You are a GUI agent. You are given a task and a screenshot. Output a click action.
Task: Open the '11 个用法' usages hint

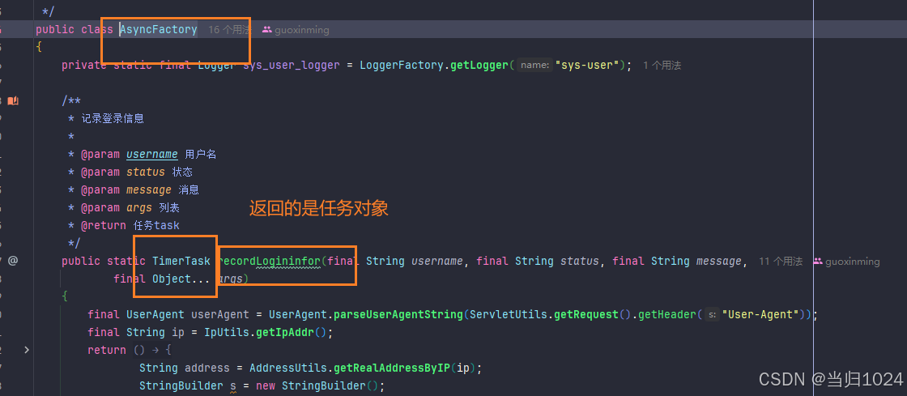tap(781, 262)
